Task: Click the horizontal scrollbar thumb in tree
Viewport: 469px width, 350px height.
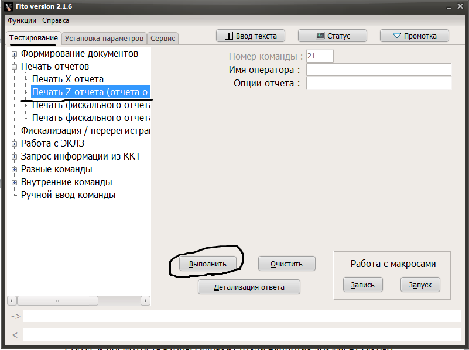Action: [x=57, y=301]
